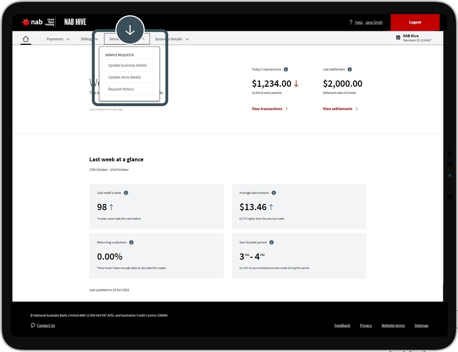Select Update business details menu item
Image resolution: width=458 pixels, height=352 pixels.
pos(127,65)
